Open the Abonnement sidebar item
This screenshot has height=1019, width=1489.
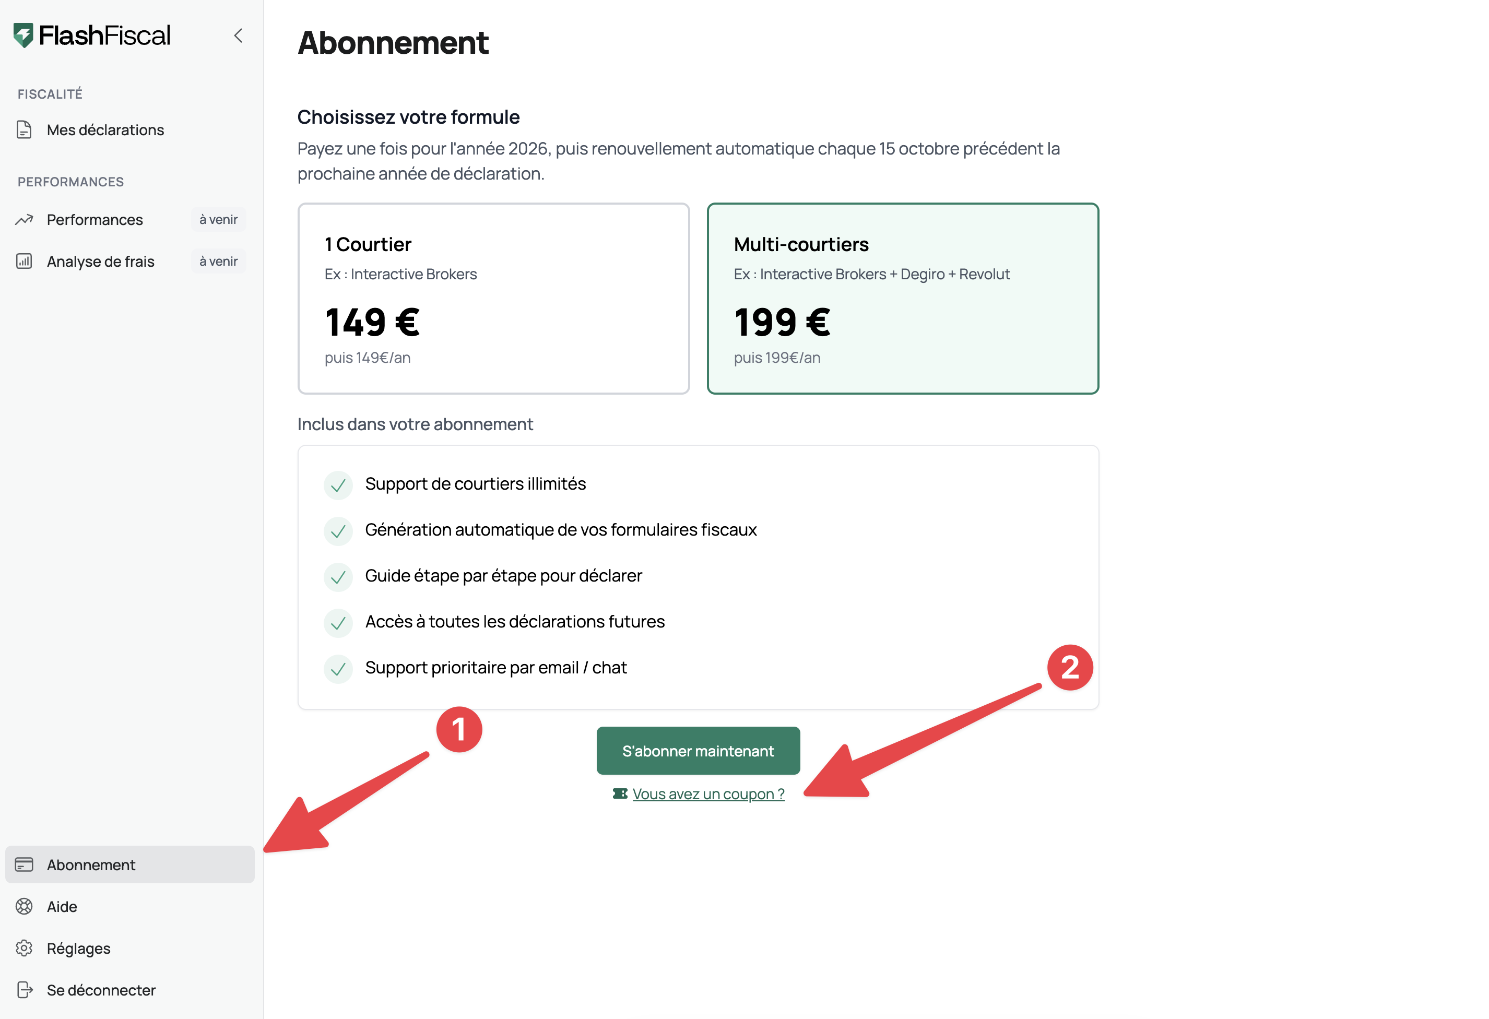(x=91, y=864)
